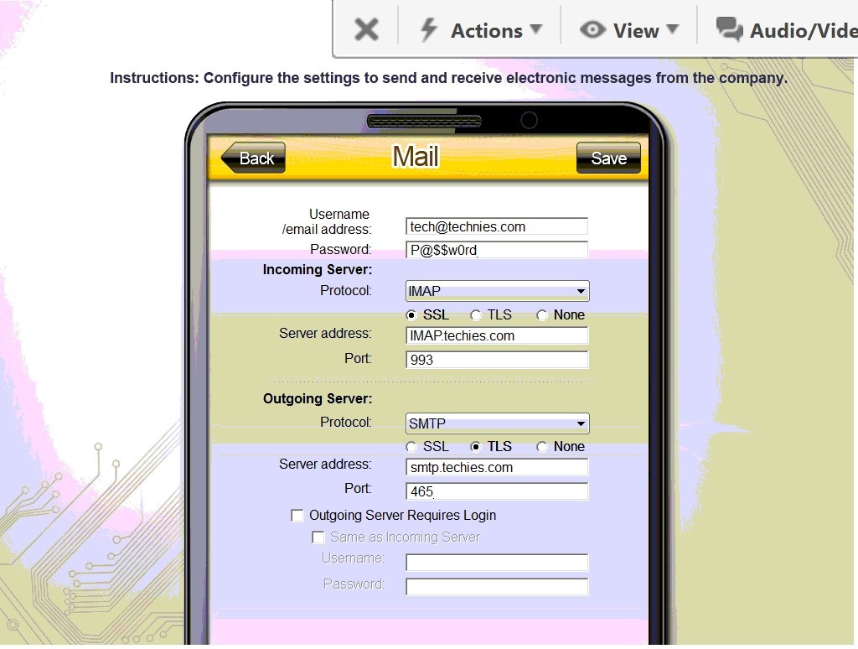Select None for incoming server security

click(542, 315)
